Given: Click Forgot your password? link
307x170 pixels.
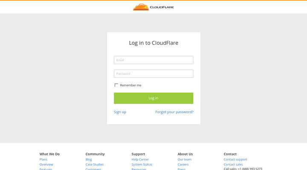Looking at the screenshot, I should pyautogui.click(x=174, y=112).
